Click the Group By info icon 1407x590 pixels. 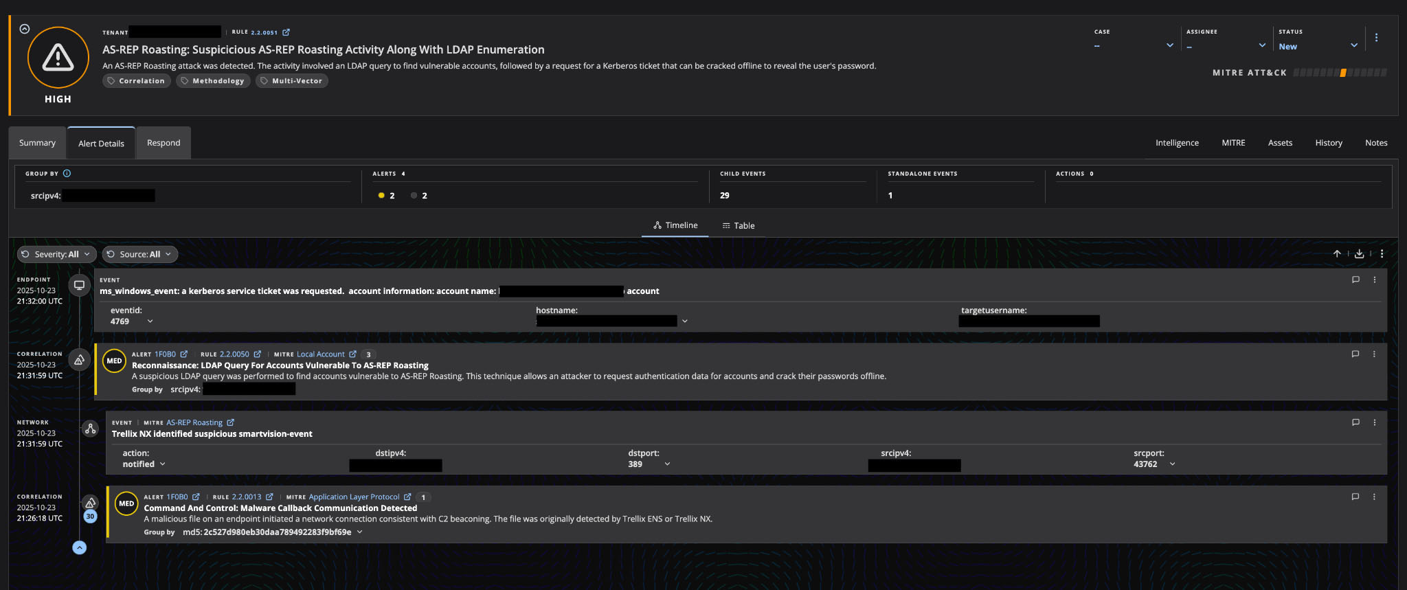click(x=67, y=174)
